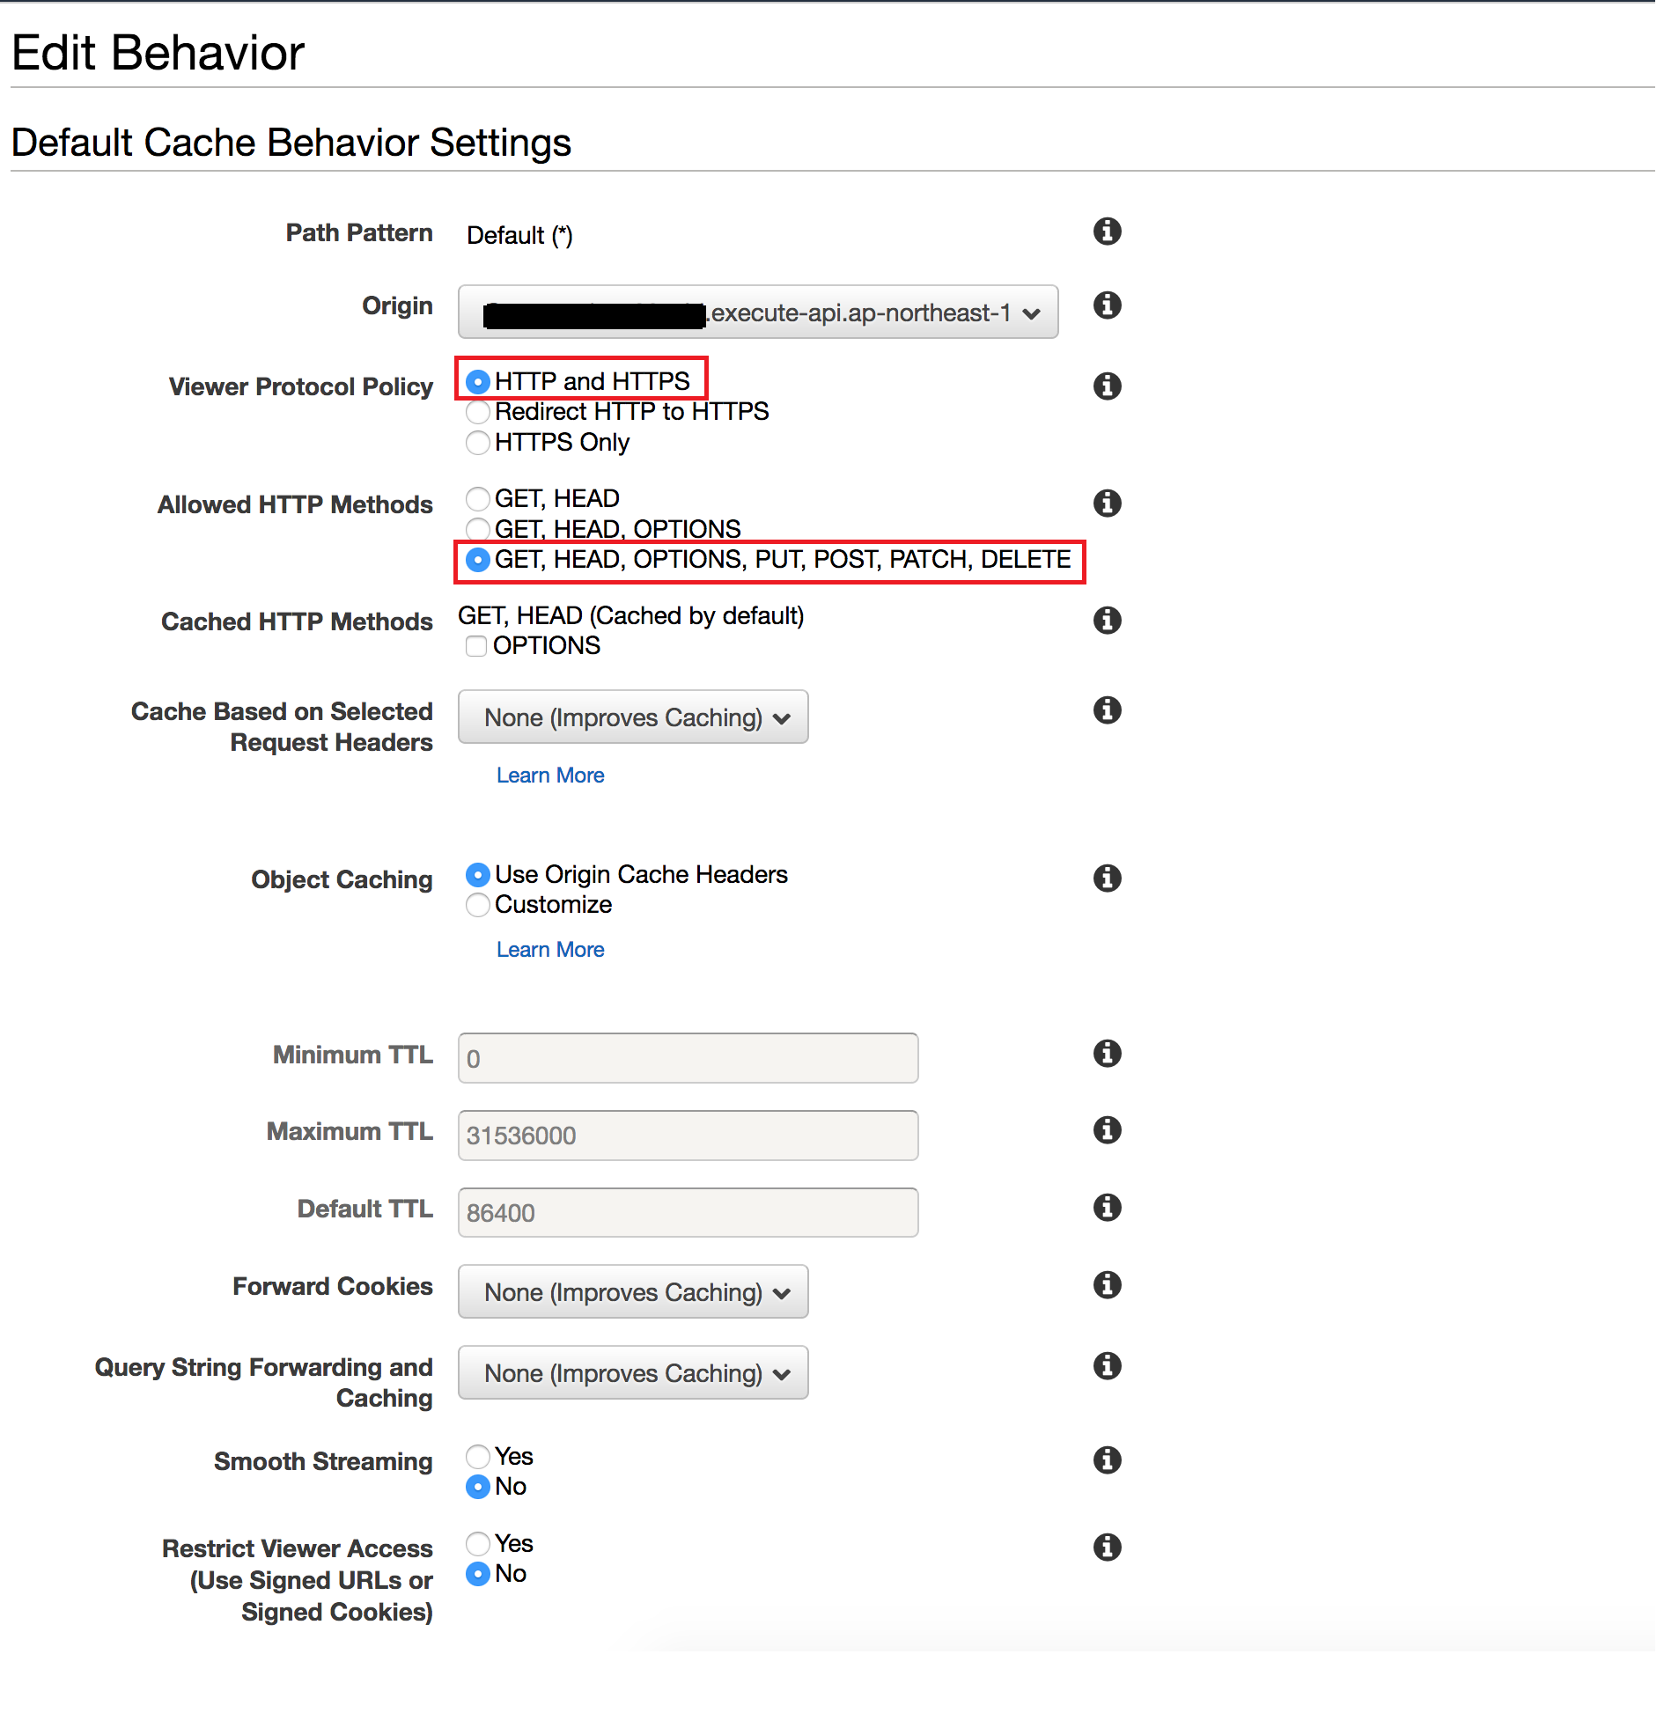Choose HTTPS Only viewer protocol
Image resolution: width=1664 pixels, height=1713 pixels.
[x=478, y=443]
